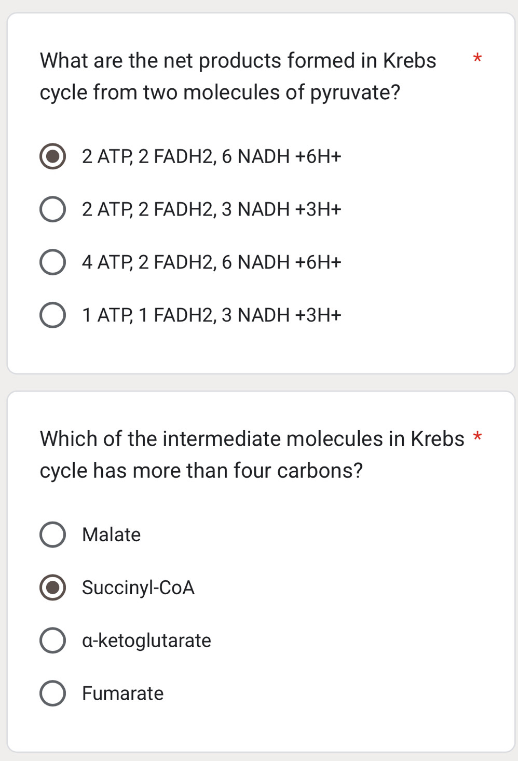Select the Succinyl-CoA answer option
Image resolution: width=518 pixels, height=761 pixels.
(52, 588)
